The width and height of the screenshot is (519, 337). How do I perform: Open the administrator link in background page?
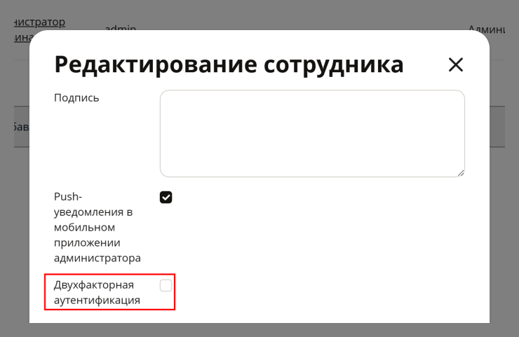click(x=39, y=29)
